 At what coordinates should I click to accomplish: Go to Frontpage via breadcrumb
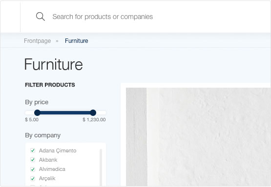(x=37, y=41)
